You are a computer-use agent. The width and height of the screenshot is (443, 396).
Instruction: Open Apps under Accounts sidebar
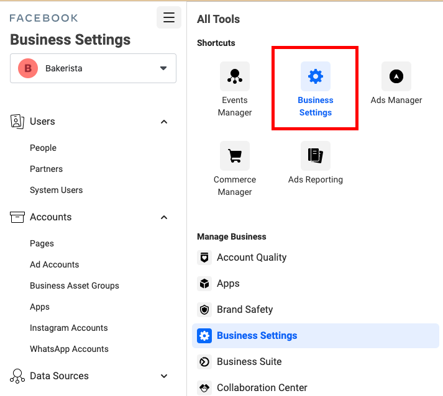40,307
